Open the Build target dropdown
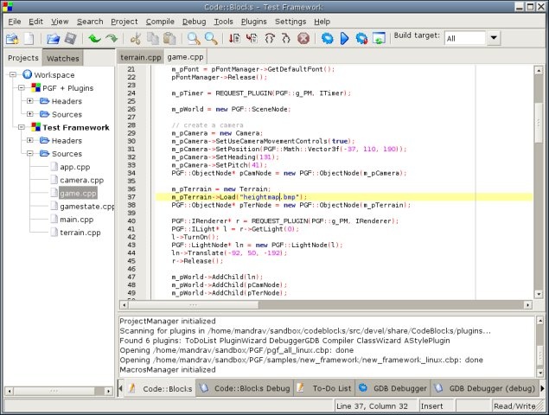 (x=494, y=39)
